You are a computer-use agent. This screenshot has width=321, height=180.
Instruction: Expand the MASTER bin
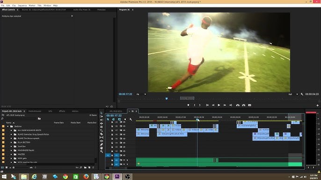11,154
